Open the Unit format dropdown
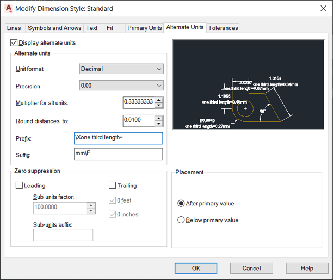This screenshot has height=280, width=333. click(121, 69)
